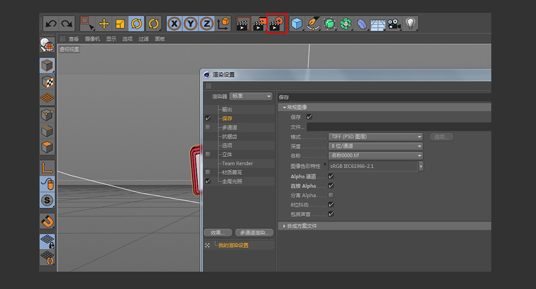Open the 深度 8 位/通道 dropdown
The height and width of the screenshot is (289, 536).
pyautogui.click(x=376, y=146)
